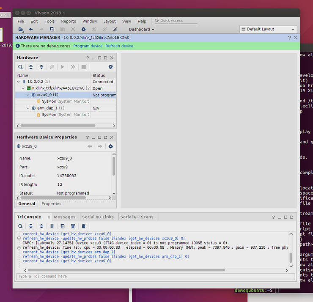The width and height of the screenshot is (313, 302).
Task: Click the Name column header
Action: point(53,75)
